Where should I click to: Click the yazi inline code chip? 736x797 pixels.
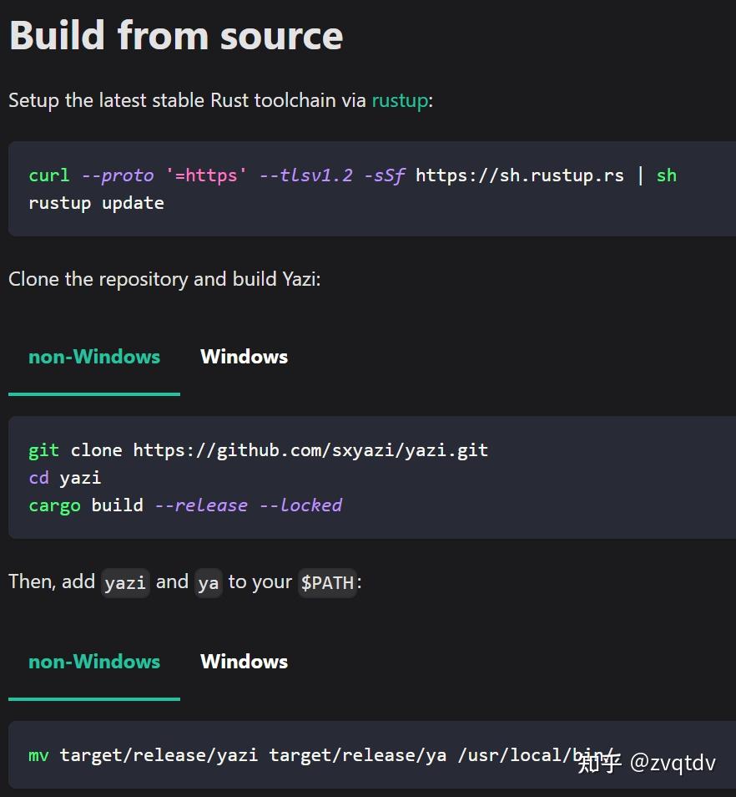coord(125,583)
